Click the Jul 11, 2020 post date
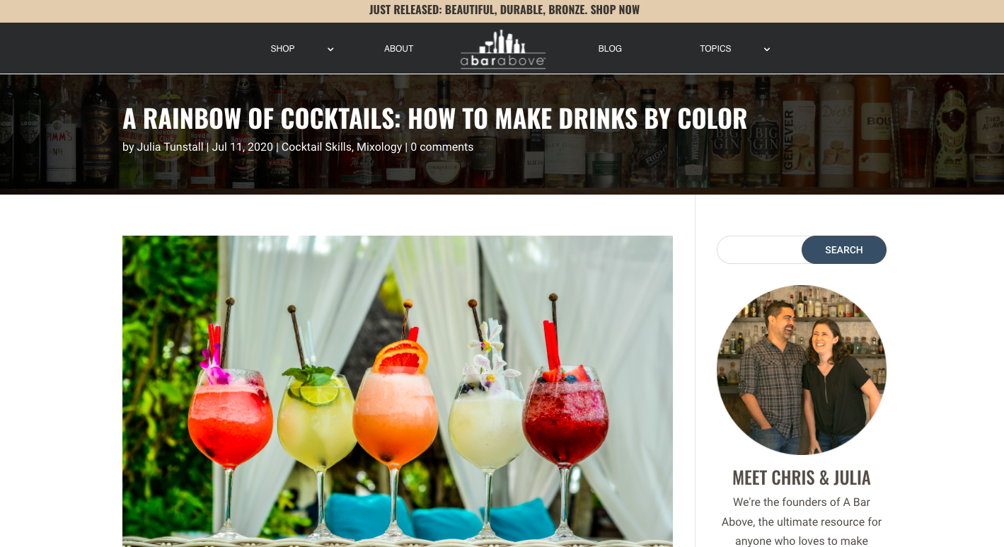This screenshot has width=1004, height=547. pos(243,147)
